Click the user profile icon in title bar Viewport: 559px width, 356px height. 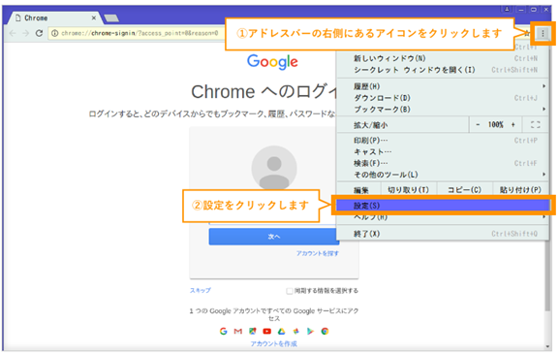point(507,10)
